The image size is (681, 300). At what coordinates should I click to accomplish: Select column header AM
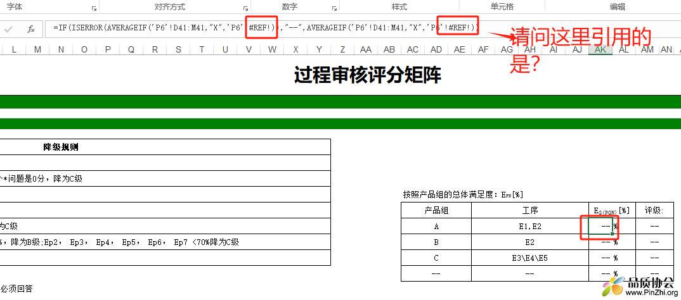[x=647, y=49]
